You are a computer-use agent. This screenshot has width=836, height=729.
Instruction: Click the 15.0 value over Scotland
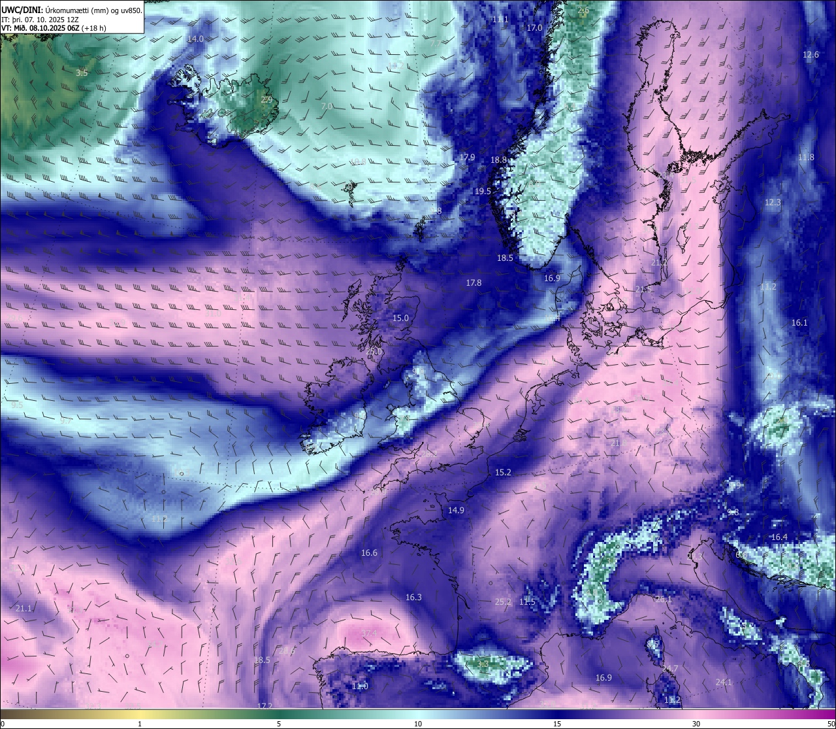tap(400, 318)
